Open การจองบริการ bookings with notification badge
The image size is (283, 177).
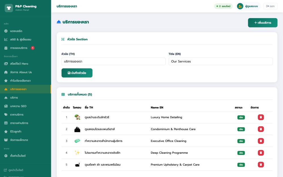19,48
